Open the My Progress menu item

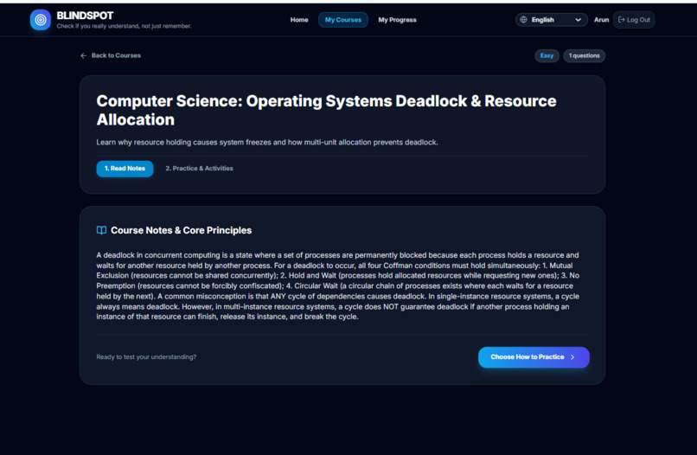click(398, 20)
